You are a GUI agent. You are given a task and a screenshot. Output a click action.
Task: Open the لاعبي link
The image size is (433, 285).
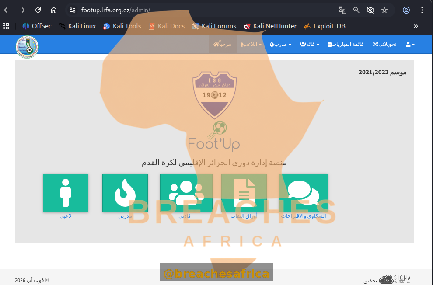66,216
